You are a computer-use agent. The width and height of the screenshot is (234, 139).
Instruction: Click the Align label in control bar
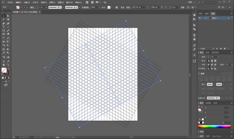coord(122,7)
